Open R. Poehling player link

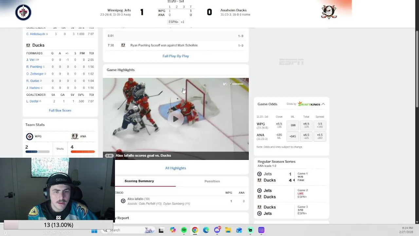click(x=34, y=67)
